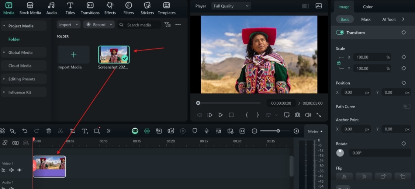Select the Mask sub-tab
The width and height of the screenshot is (415, 189).
tap(366, 19)
